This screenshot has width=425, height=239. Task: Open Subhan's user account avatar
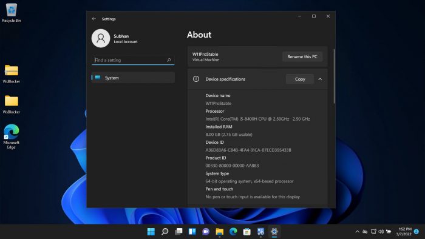(101, 38)
